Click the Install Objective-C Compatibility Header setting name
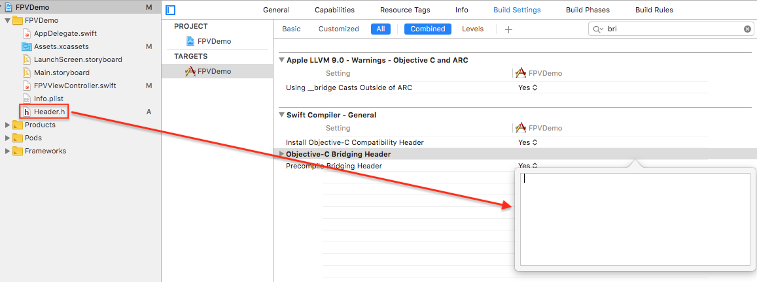Image resolution: width=757 pixels, height=282 pixels. (355, 143)
